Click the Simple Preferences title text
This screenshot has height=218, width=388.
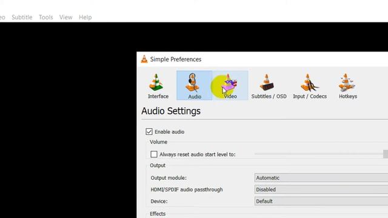176,59
